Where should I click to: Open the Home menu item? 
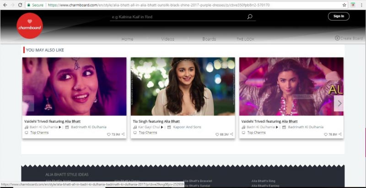[128, 39]
